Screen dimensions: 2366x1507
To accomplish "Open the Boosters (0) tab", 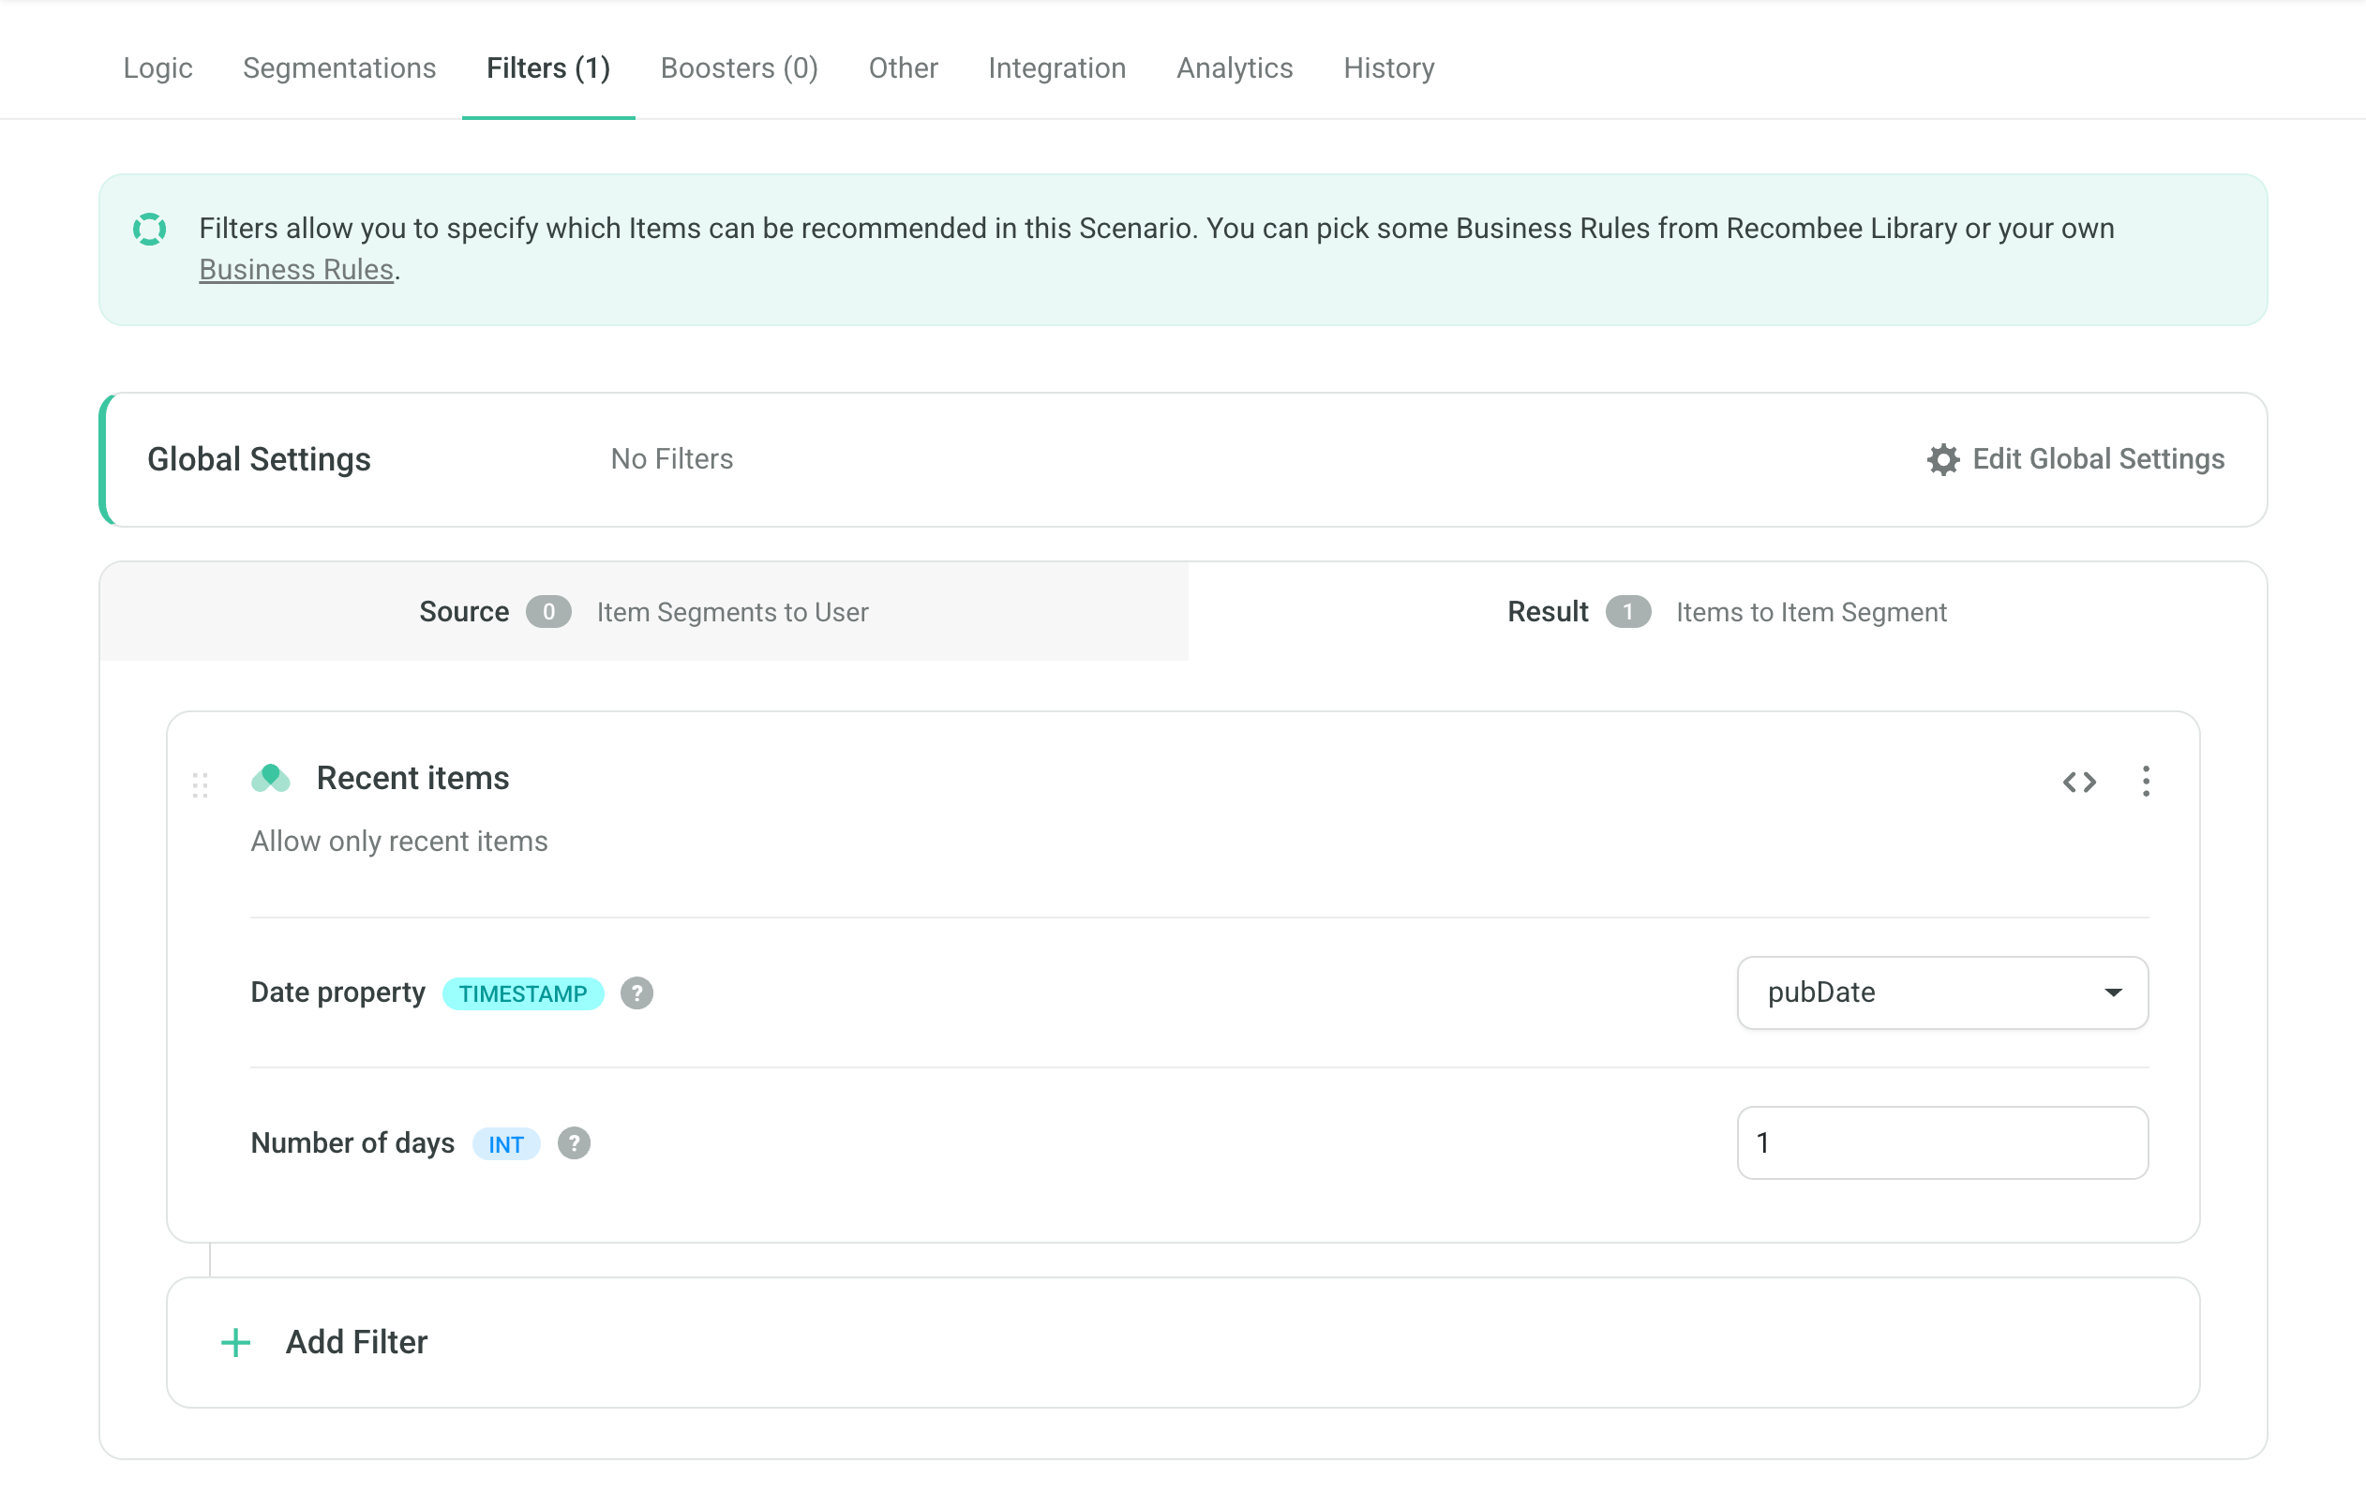I will 739,67.
